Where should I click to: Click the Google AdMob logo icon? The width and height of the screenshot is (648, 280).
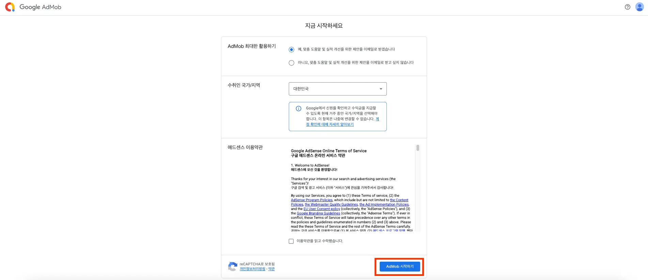10,7
